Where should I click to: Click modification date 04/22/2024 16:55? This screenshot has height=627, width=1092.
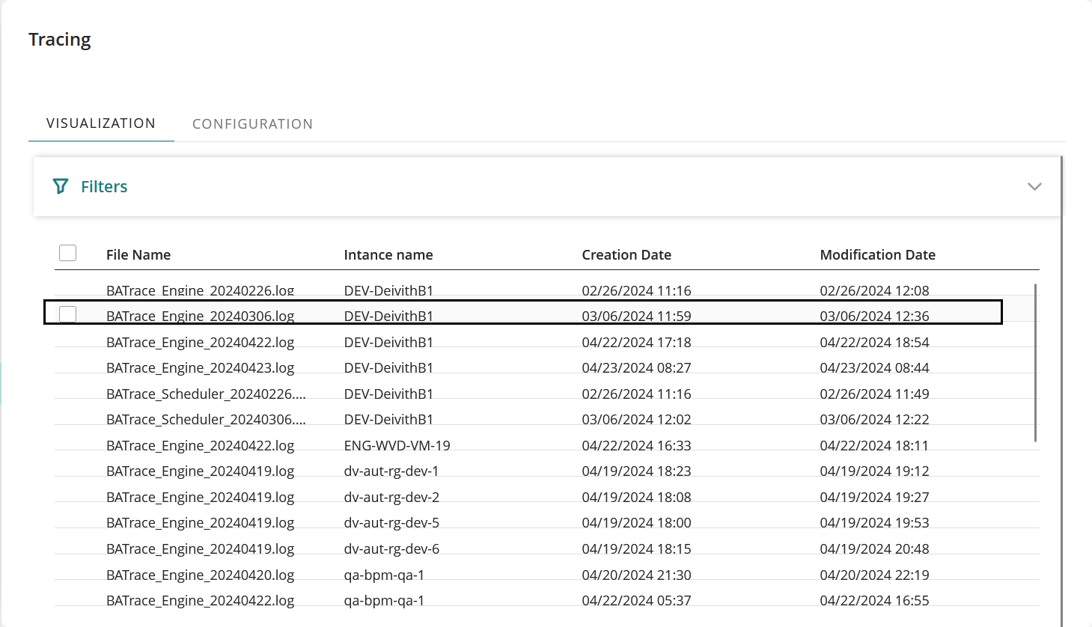coord(874,600)
